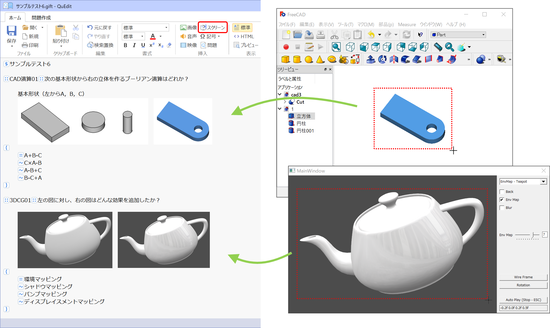The image size is (550, 328).
Task: Expand the Cut tree node
Action: [x=285, y=102]
